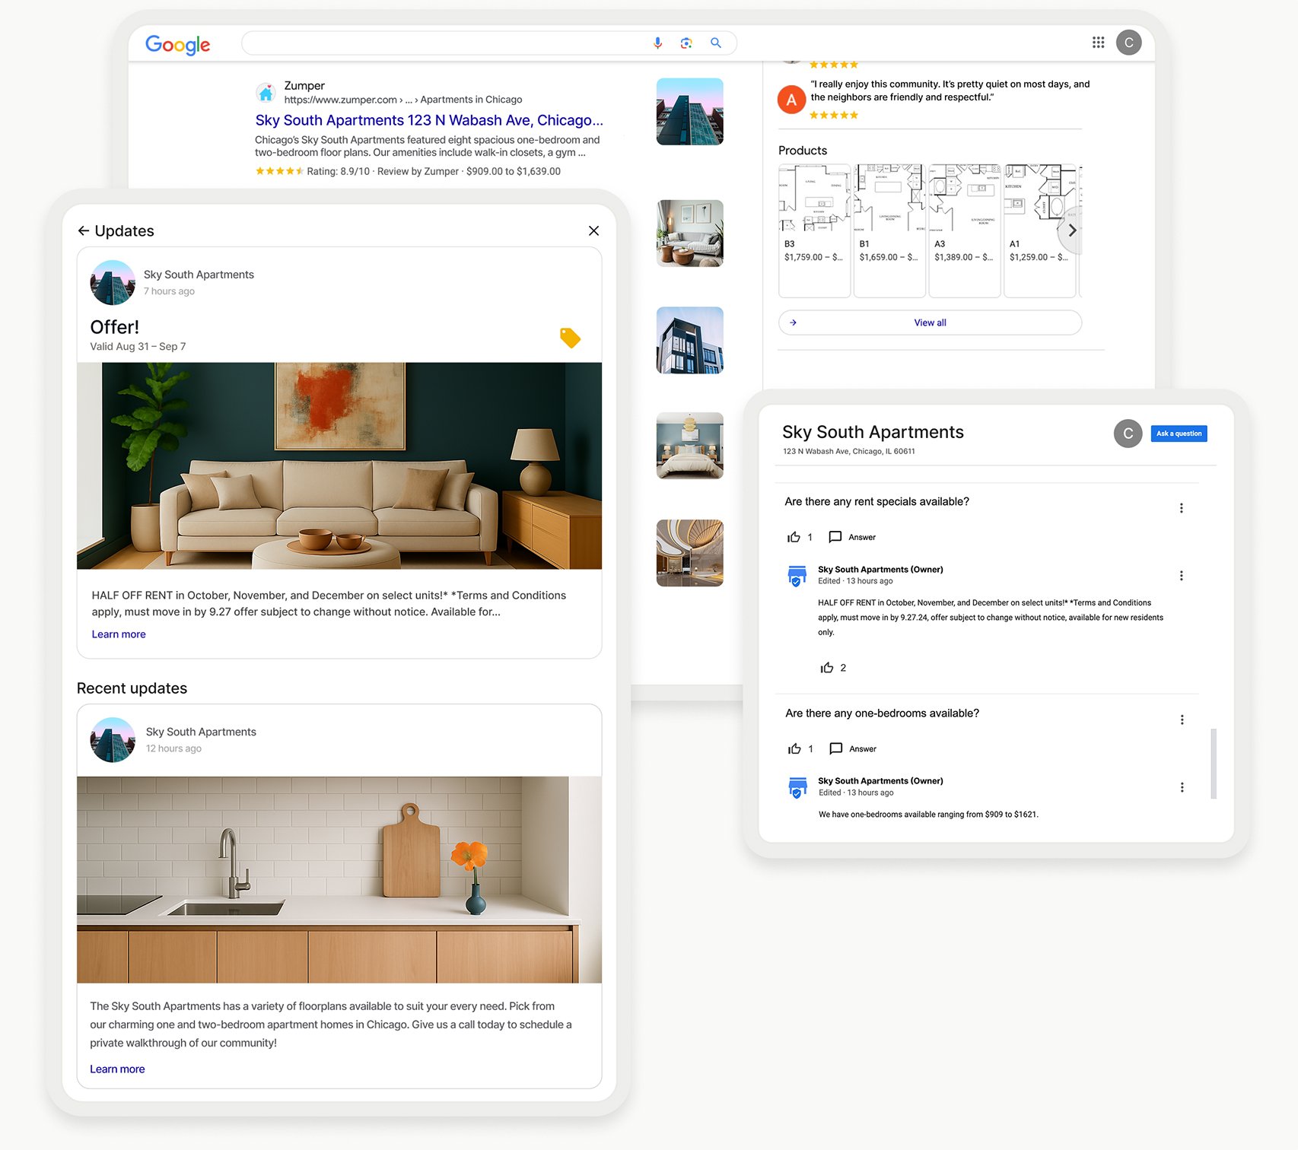Image resolution: width=1298 pixels, height=1150 pixels.
Task: Click the avatar beside Ask a question
Action: click(1128, 434)
